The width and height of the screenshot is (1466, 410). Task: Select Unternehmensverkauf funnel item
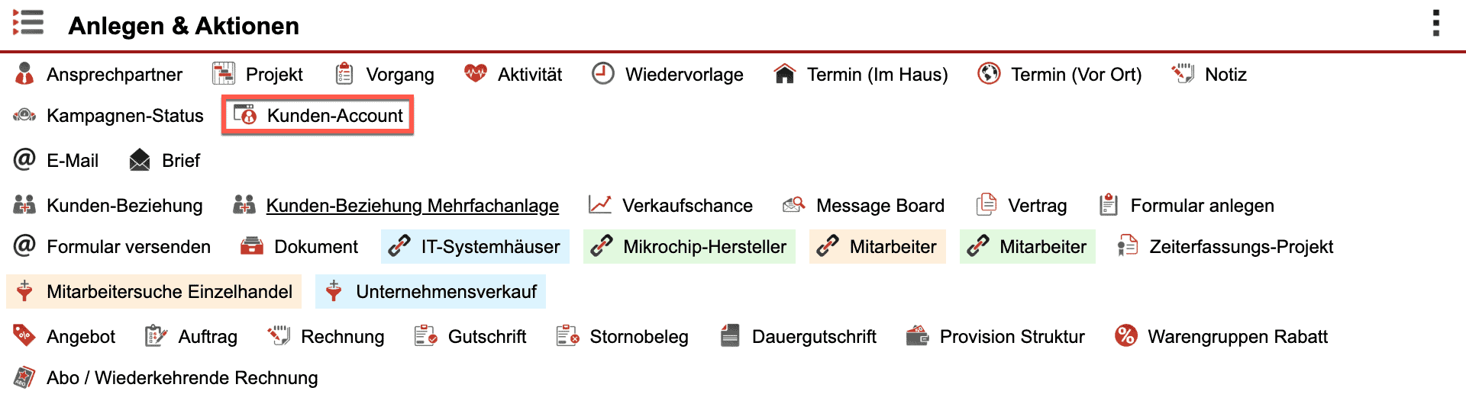tap(431, 291)
